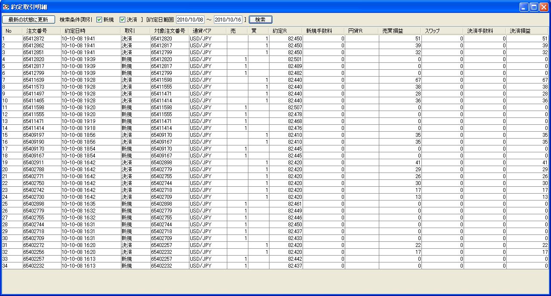Click the 円貨R column header
The width and height of the screenshot is (551, 296).
[x=362, y=31]
